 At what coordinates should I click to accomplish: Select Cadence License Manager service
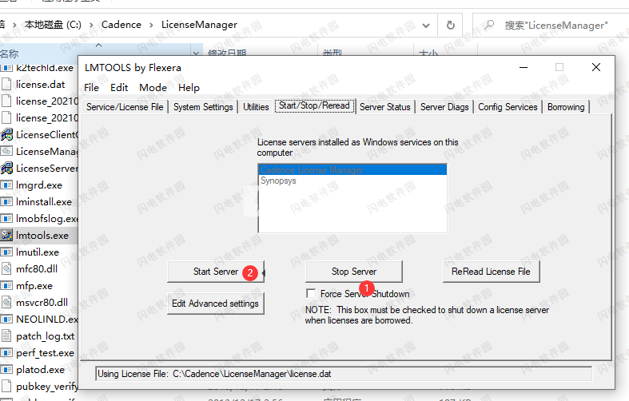[x=352, y=170]
